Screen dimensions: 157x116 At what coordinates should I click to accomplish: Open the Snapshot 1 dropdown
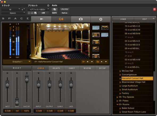click(17, 62)
